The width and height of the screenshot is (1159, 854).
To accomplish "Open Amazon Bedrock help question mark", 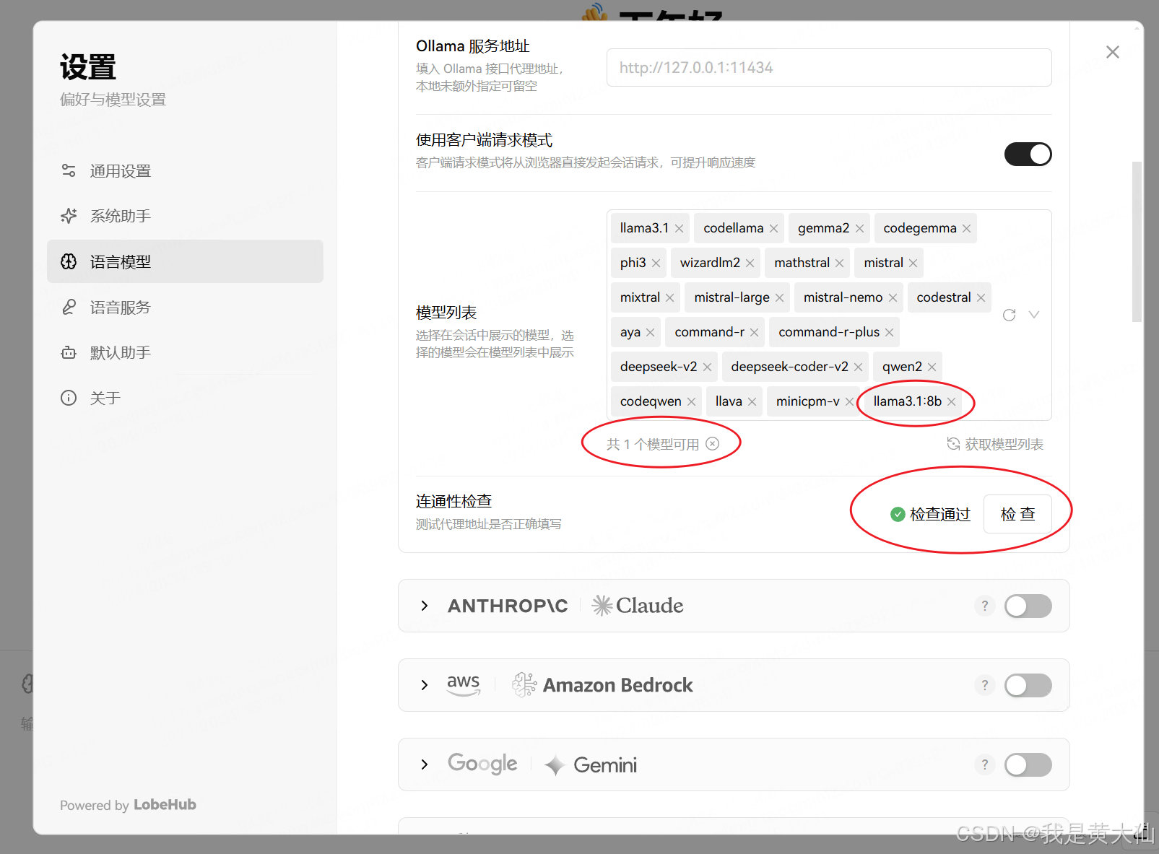I will (985, 685).
